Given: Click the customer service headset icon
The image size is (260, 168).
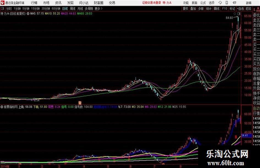Looking at the screenshot, I should pyautogui.click(x=220, y=3).
